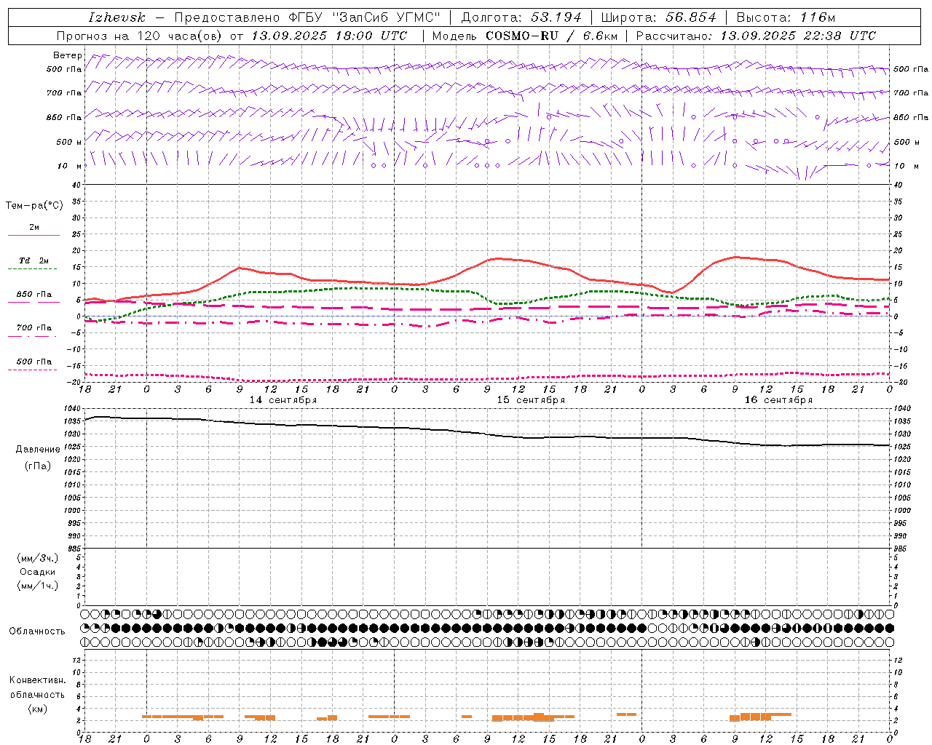Screen dimensions: 932x745
Task: Click the "Тем-ра(°C)" temperature panel label
Action: pyautogui.click(x=34, y=206)
